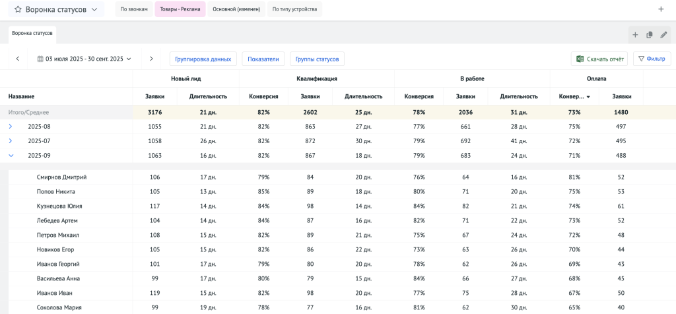Image resolution: width=676 pixels, height=314 pixels.
Task: Add a new widget tab with the plus icon
Action: [635, 35]
